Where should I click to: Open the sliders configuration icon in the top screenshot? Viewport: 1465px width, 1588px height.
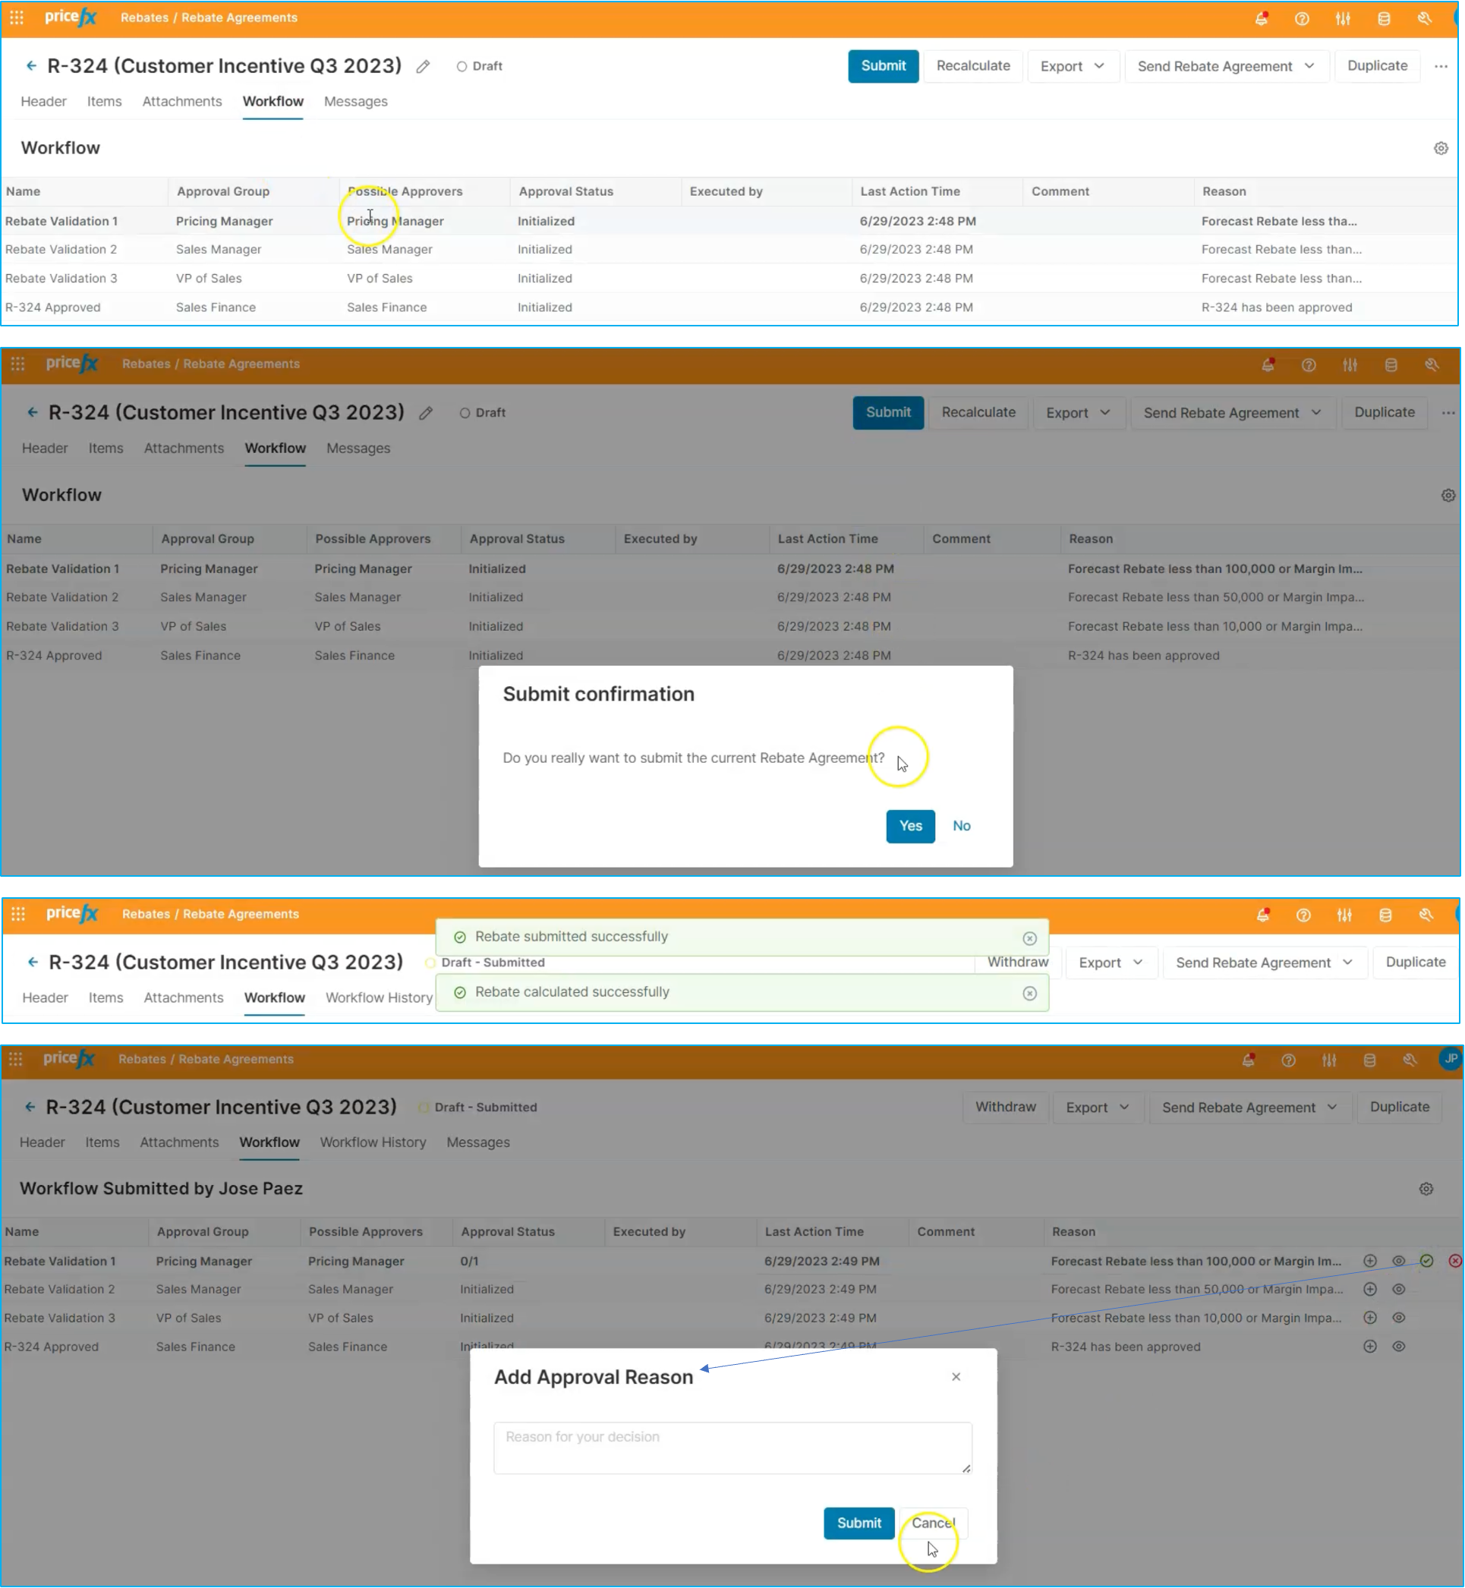(x=1343, y=18)
